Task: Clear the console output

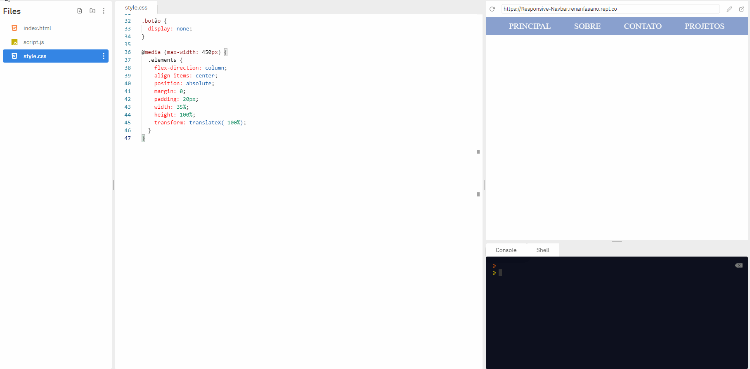Action: point(739,265)
